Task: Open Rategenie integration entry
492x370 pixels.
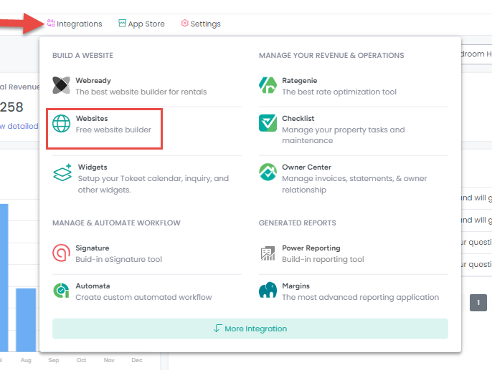Action: point(354,86)
